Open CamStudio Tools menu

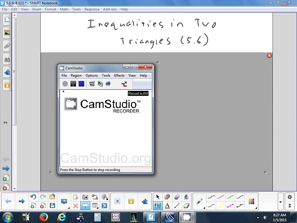click(106, 76)
